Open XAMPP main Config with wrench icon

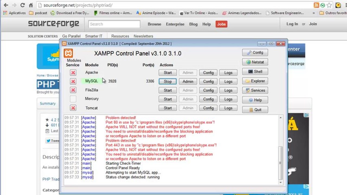coord(255,53)
